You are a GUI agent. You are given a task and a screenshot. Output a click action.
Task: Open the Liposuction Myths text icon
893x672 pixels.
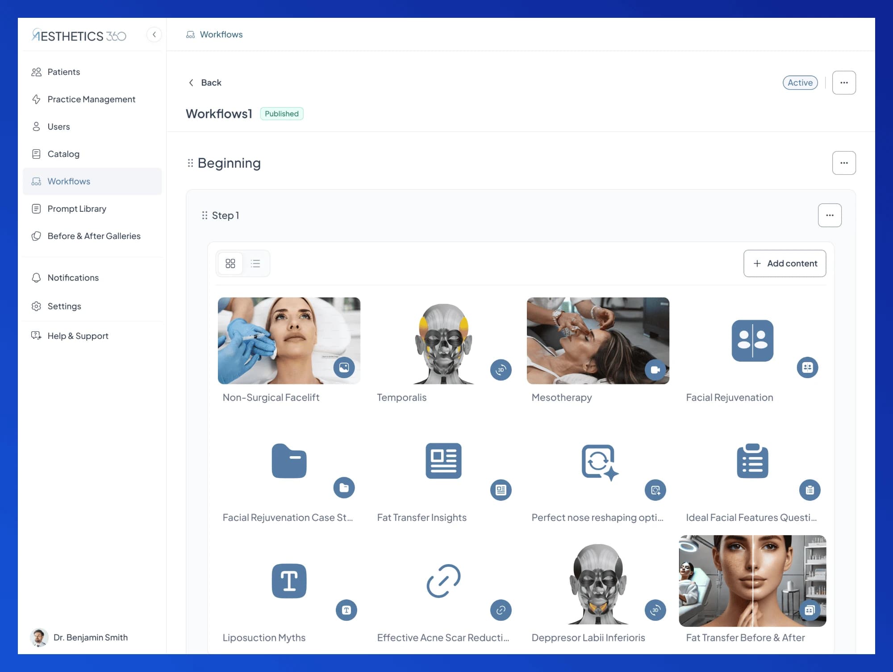tap(289, 581)
